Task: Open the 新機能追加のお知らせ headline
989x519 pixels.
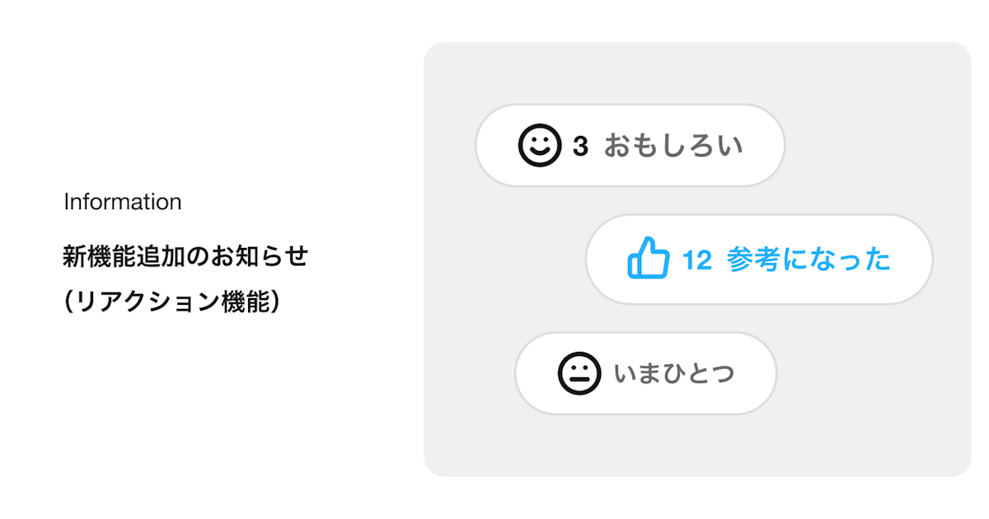Action: (x=185, y=256)
